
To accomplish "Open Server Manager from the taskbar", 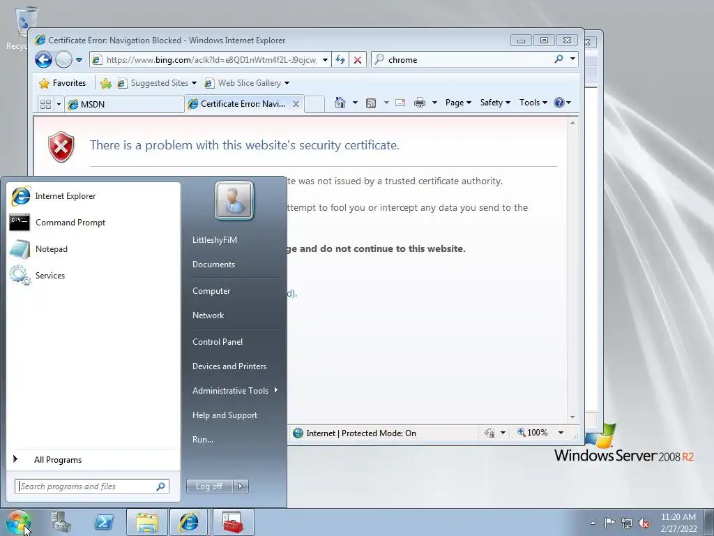I will 61,522.
